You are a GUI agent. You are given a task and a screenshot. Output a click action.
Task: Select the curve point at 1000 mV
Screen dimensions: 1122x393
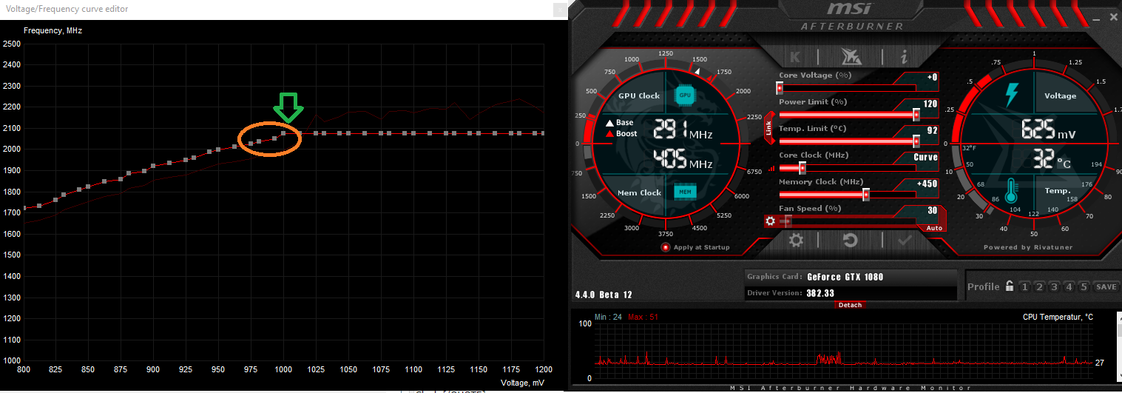283,133
